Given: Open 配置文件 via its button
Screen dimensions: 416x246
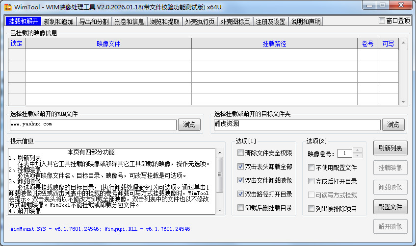Looking at the screenshot, I should 390,207.
